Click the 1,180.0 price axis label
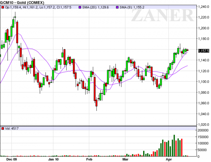The image size is (211, 162). coord(204,39)
